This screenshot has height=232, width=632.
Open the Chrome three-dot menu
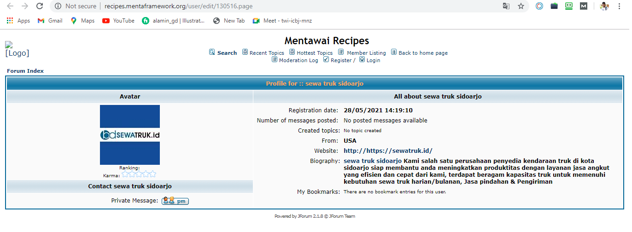pos(620,6)
